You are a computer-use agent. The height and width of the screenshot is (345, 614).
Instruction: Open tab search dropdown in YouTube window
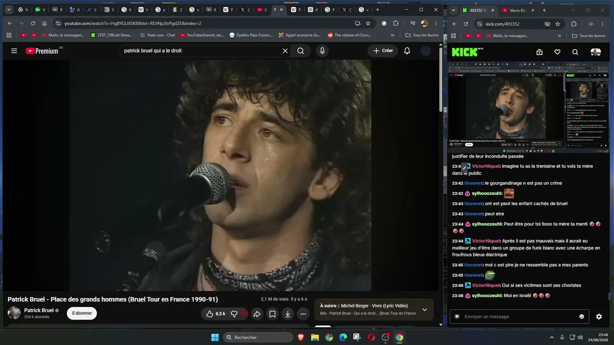pyautogui.click(x=9, y=10)
